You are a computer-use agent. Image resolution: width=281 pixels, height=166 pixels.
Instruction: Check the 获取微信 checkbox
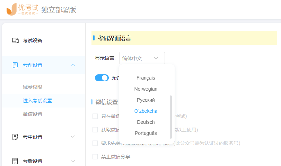pyautogui.click(x=95, y=130)
